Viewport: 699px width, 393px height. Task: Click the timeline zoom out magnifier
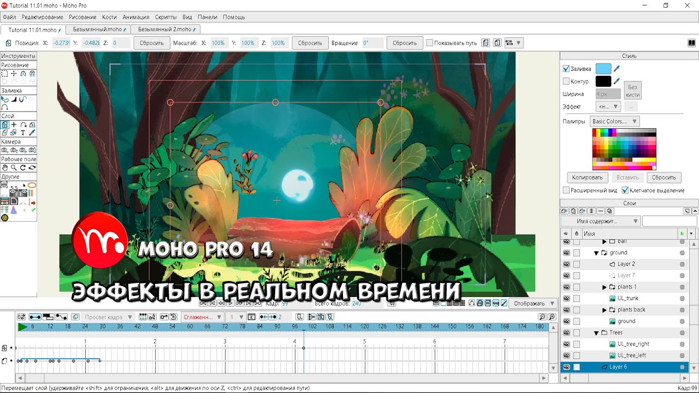click(x=542, y=317)
